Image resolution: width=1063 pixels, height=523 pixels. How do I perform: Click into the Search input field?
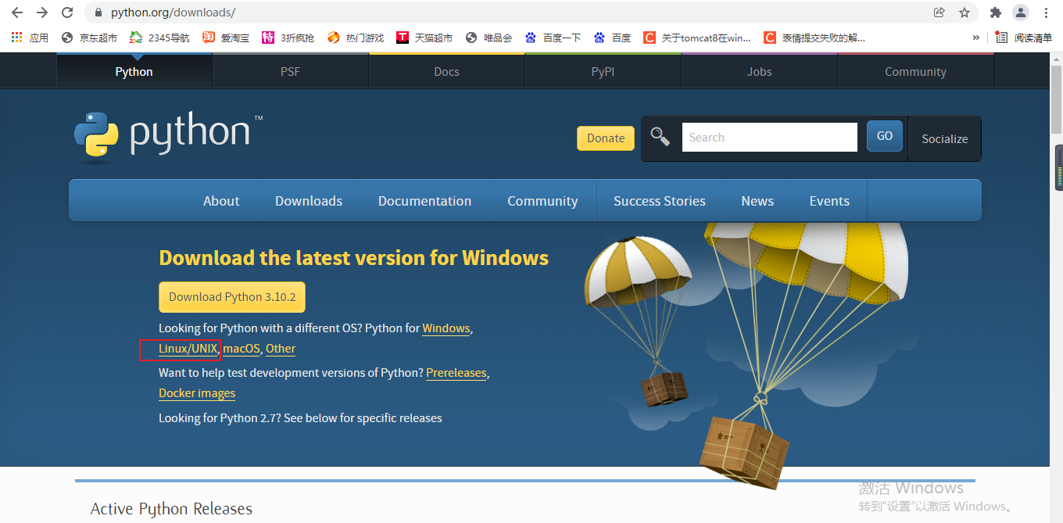pos(769,137)
